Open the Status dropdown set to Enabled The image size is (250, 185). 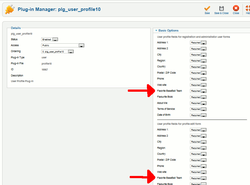(50, 39)
